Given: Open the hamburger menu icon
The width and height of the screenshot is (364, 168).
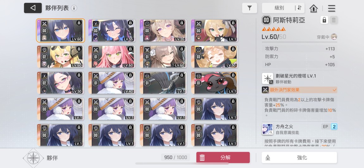Looking at the screenshot, I should click(331, 8).
